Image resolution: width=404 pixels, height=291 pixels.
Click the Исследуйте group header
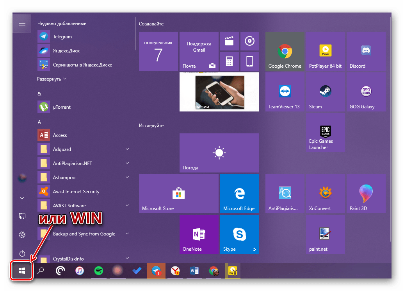pos(151,126)
